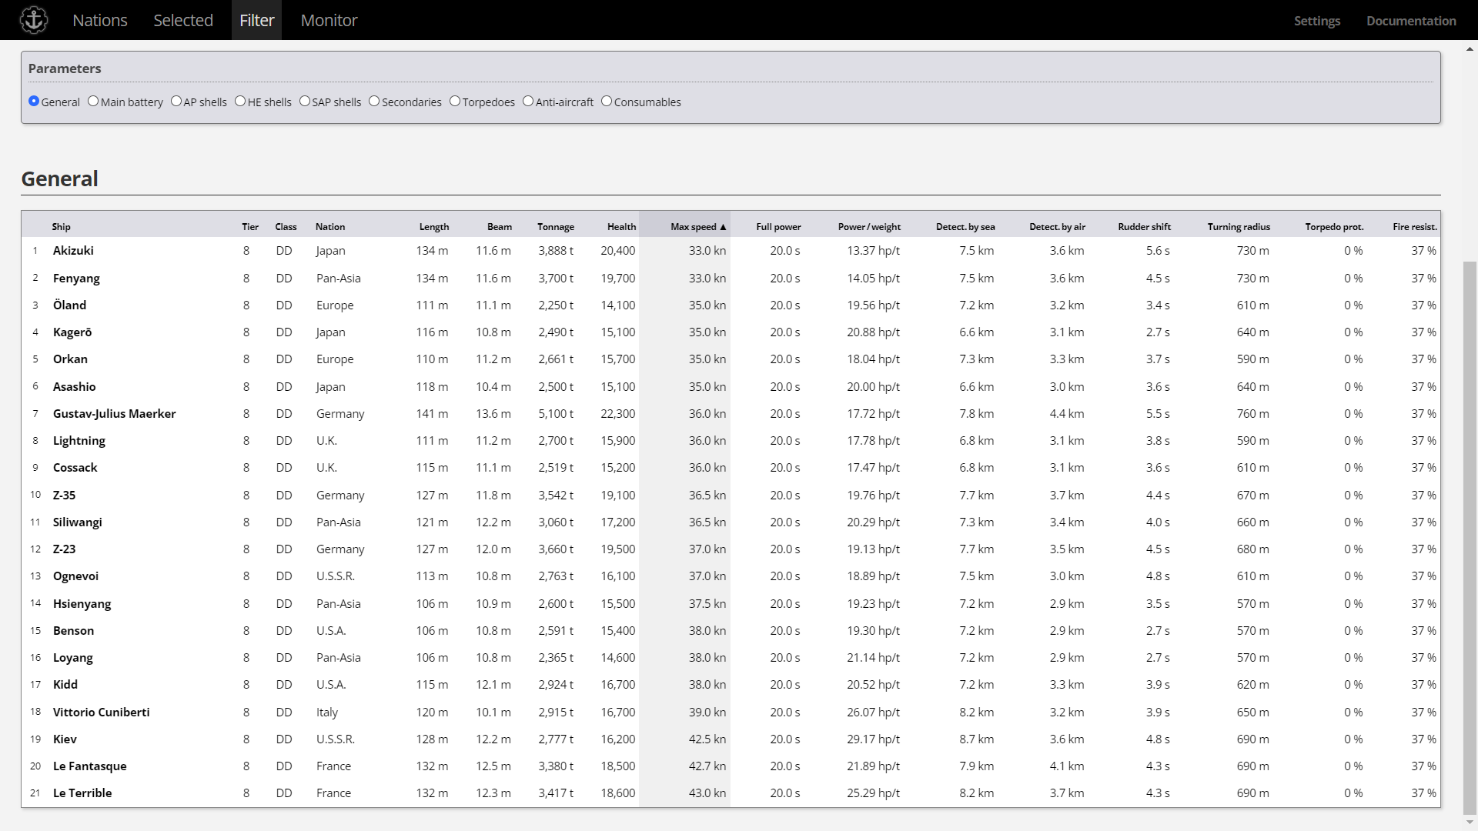Click the Orkan ship name

(x=70, y=359)
